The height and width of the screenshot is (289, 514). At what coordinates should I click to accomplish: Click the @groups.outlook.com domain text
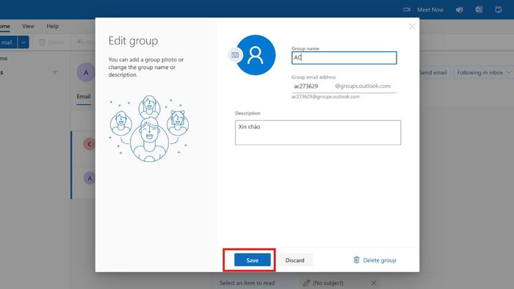363,86
